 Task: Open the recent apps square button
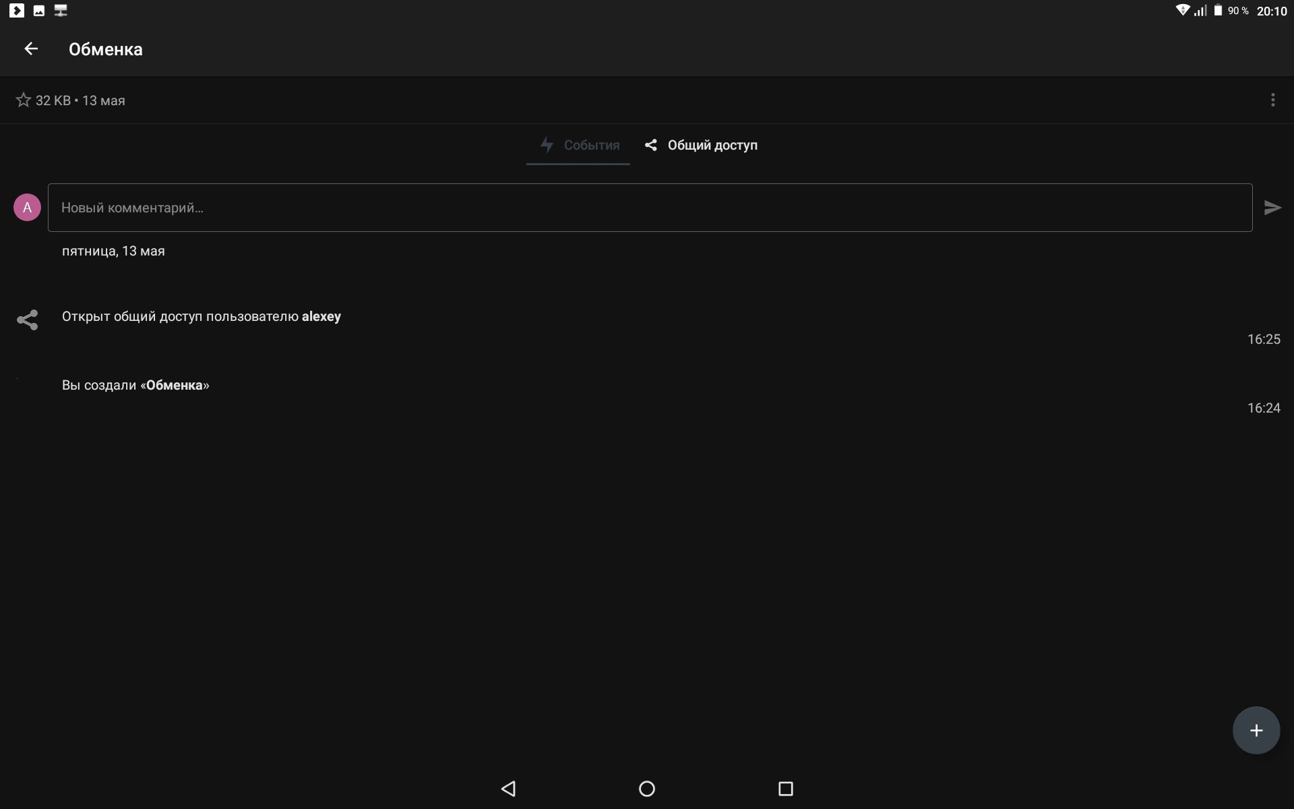tap(785, 789)
